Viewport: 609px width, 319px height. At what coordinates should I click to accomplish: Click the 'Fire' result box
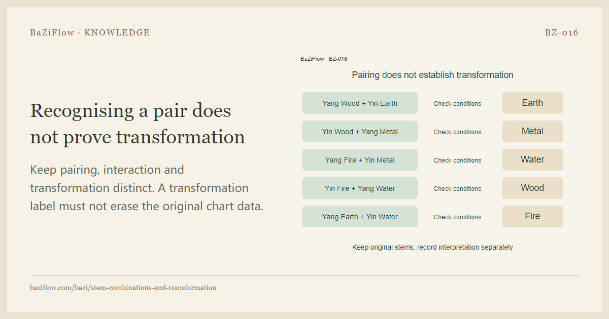(x=532, y=217)
